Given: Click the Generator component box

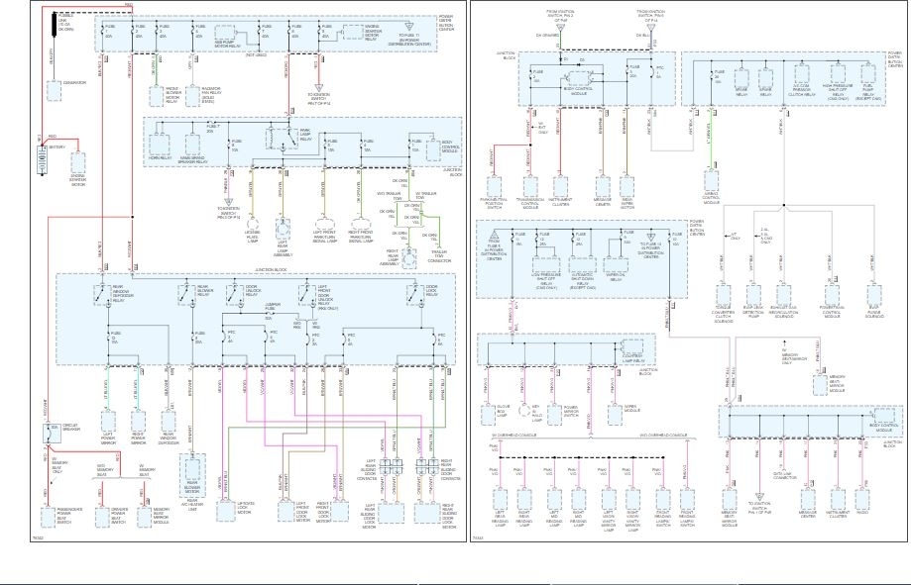Looking at the screenshot, I should click(55, 92).
